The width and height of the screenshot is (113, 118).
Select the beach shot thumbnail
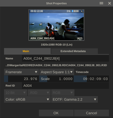point(56,25)
